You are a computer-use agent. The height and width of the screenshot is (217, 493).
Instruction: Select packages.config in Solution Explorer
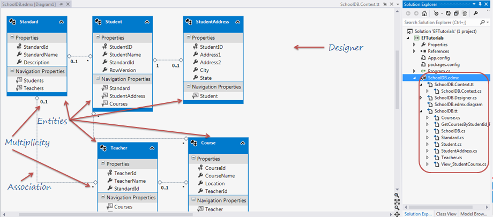444,64
